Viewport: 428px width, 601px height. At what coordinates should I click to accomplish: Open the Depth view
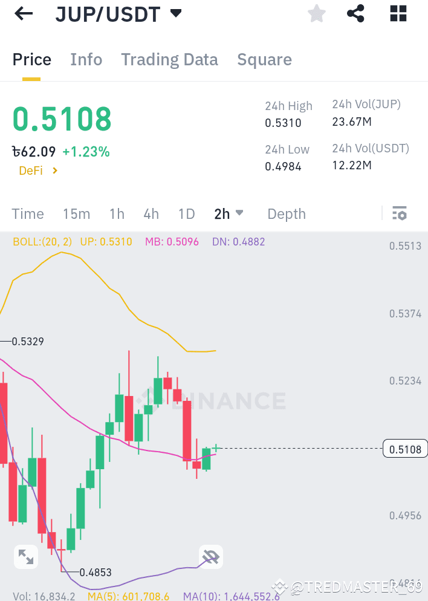(x=286, y=213)
